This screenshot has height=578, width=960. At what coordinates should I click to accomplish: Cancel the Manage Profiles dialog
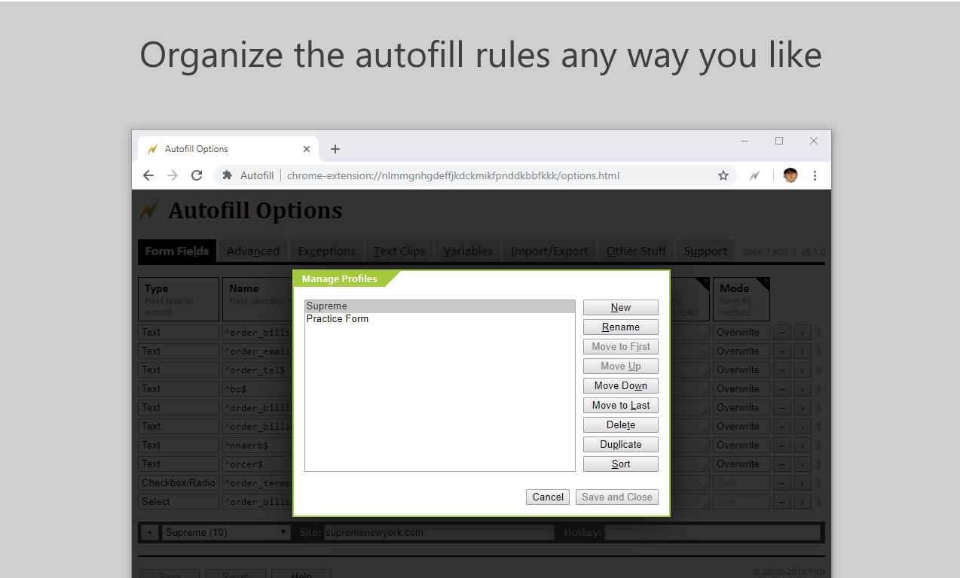point(548,497)
